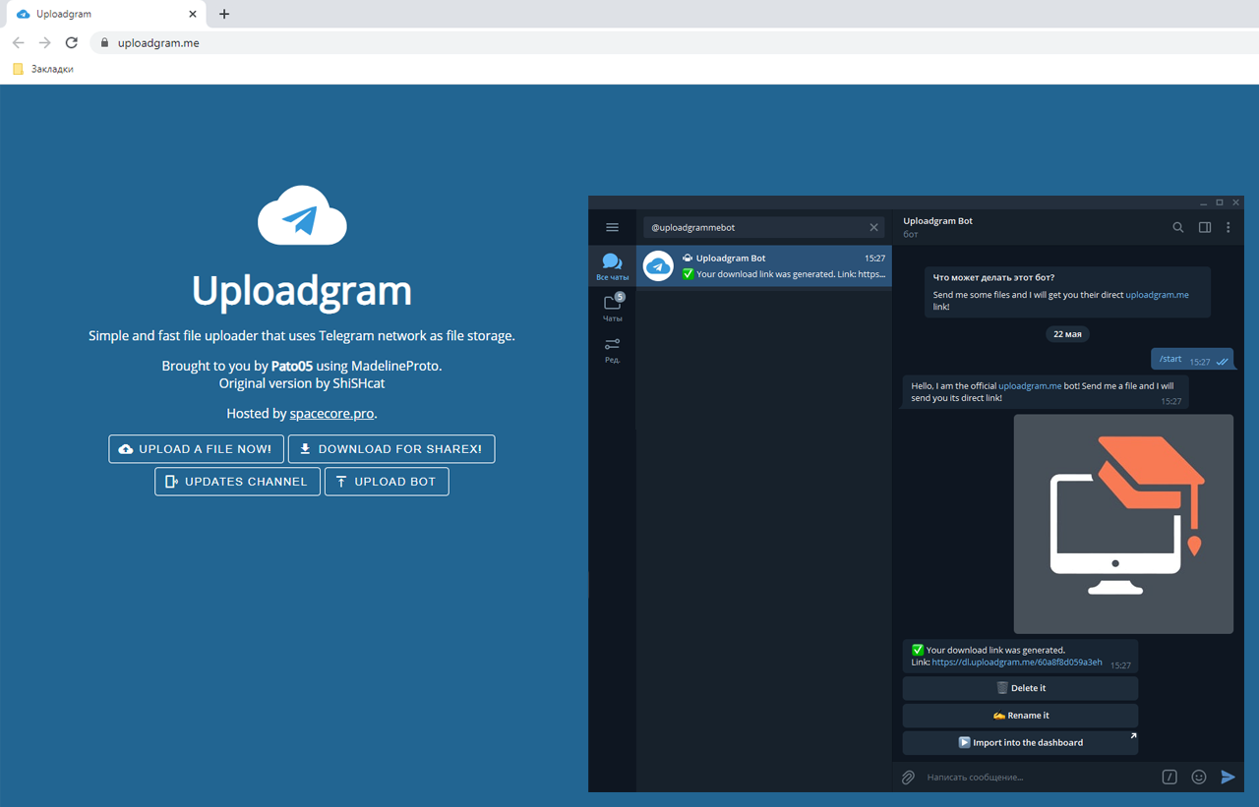The image size is (1259, 807).
Task: Open the dl.uploadgram.me download link
Action: pyautogui.click(x=1017, y=663)
